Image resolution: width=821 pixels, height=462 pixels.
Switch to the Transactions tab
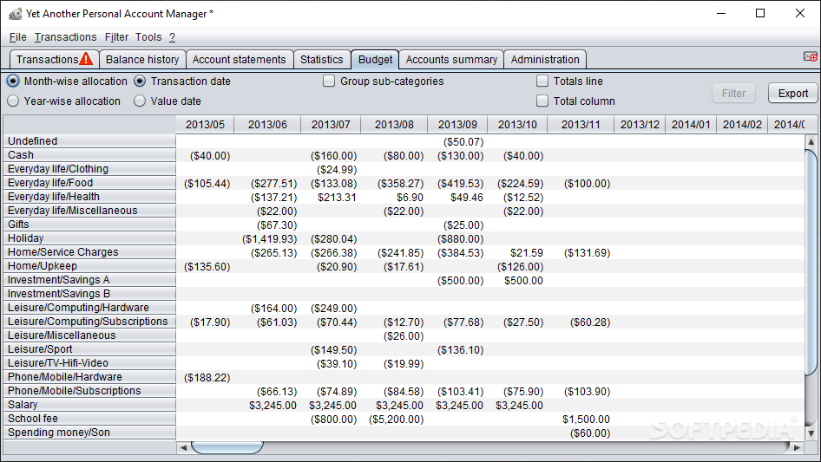54,59
